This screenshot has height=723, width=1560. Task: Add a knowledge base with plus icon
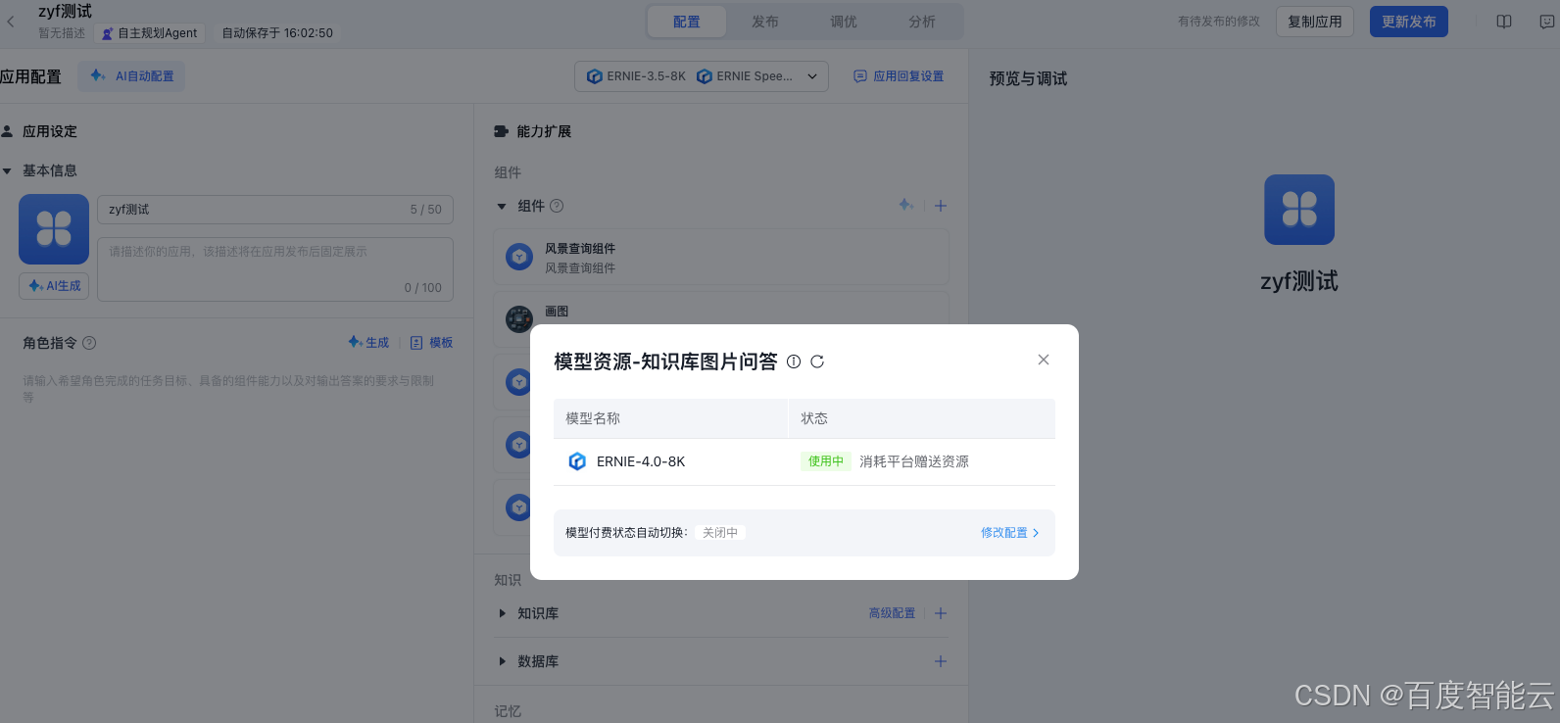941,613
